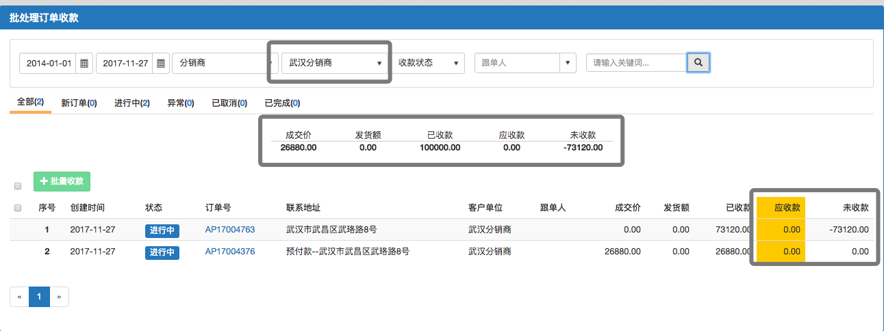The height and width of the screenshot is (331, 884).
Task: Switch to the 进行中(2) tab
Action: (132, 103)
